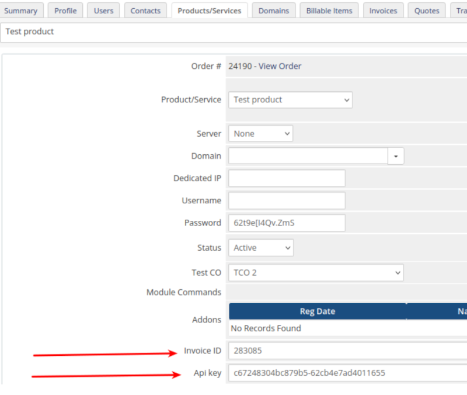The width and height of the screenshot is (467, 395).
Task: Click the Domain text field
Action: pos(308,156)
